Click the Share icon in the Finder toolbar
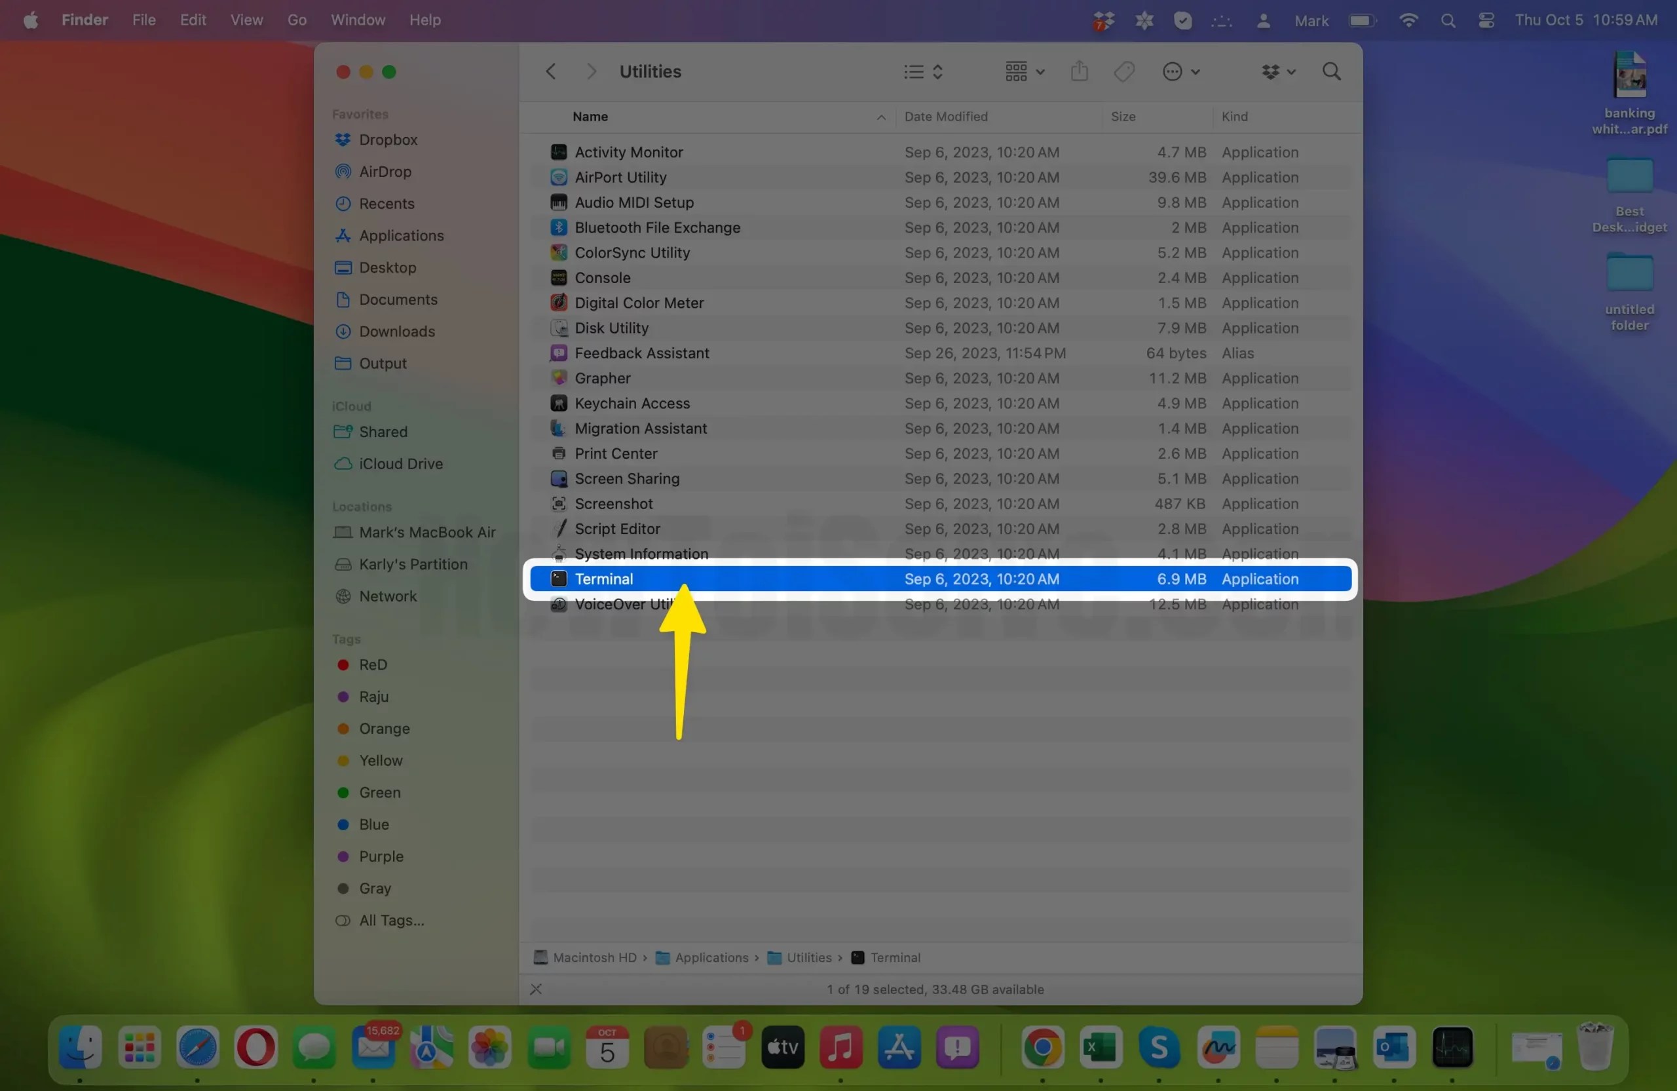1677x1091 pixels. pyautogui.click(x=1079, y=71)
